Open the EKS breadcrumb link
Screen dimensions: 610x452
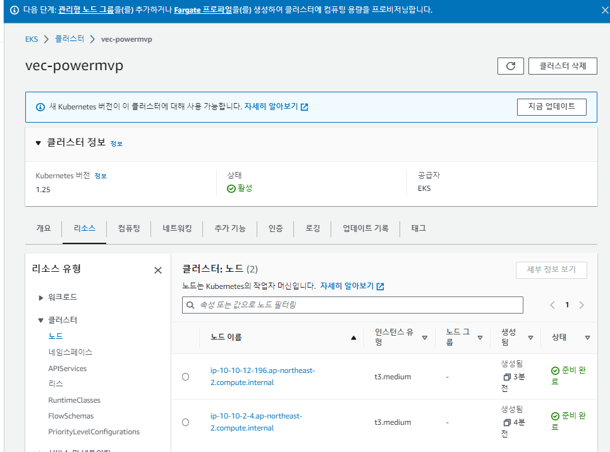point(32,39)
